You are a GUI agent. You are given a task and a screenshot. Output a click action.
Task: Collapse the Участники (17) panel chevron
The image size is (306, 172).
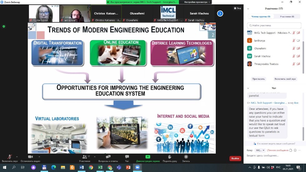(248, 9)
